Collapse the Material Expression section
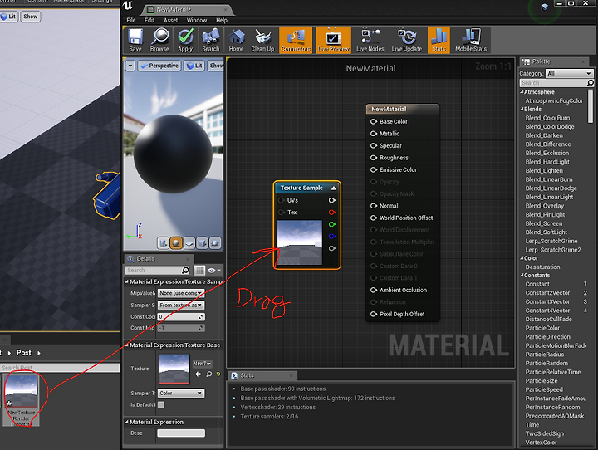 pyautogui.click(x=126, y=422)
